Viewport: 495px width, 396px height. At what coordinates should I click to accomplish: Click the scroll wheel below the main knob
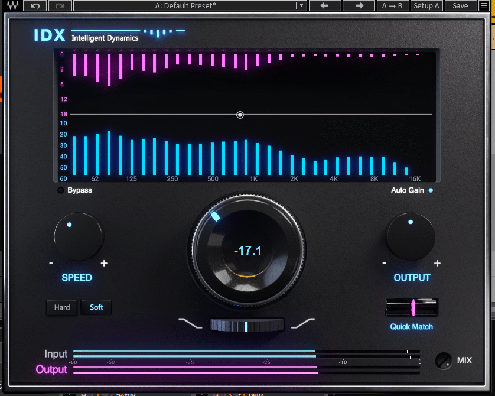tap(247, 324)
